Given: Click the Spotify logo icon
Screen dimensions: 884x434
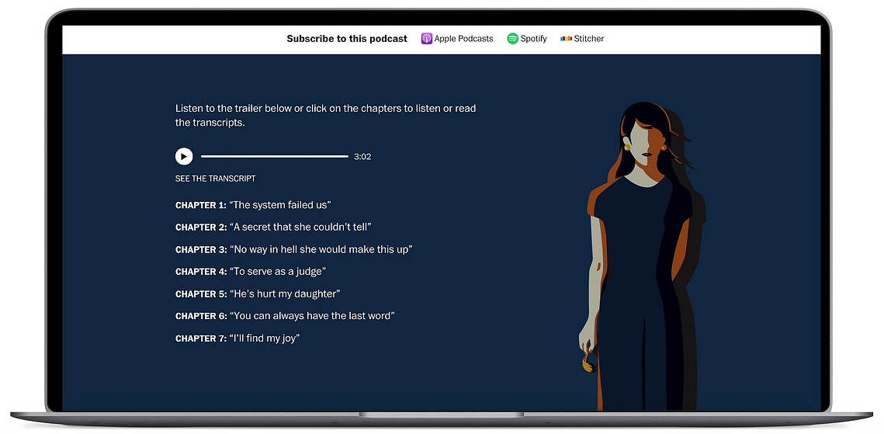Looking at the screenshot, I should [x=512, y=39].
